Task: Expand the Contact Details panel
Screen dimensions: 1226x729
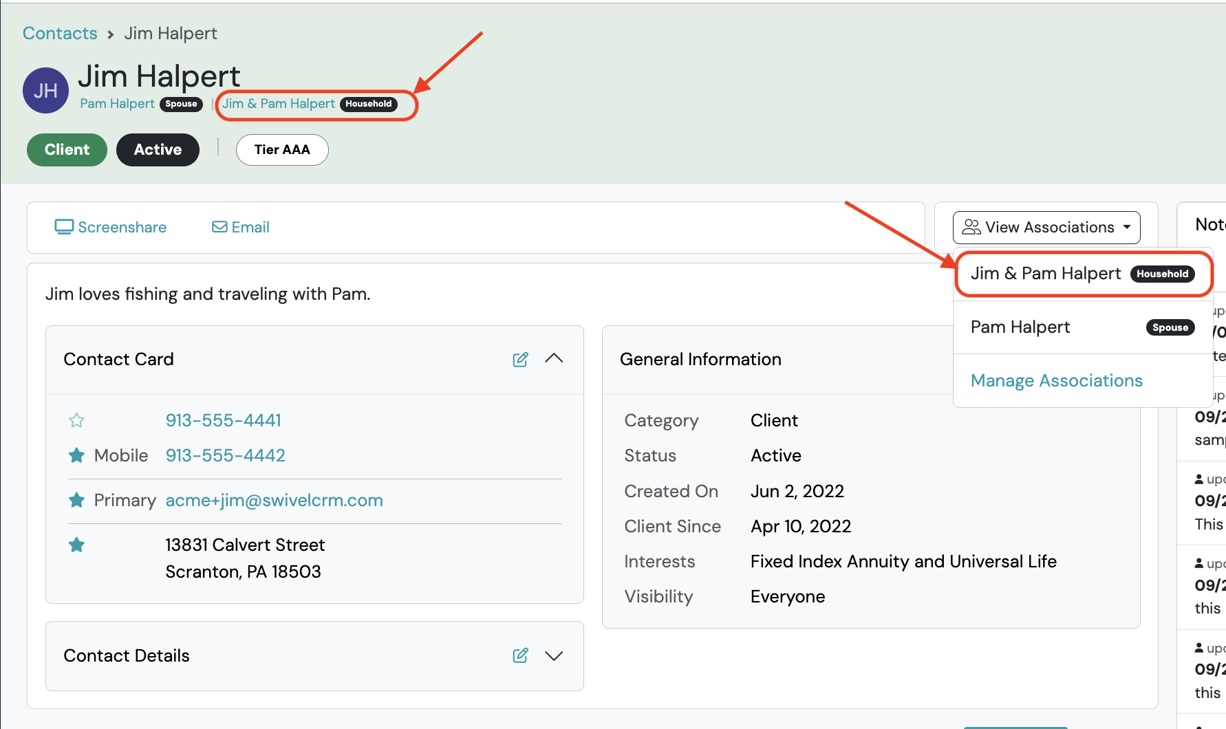Action: coord(554,655)
